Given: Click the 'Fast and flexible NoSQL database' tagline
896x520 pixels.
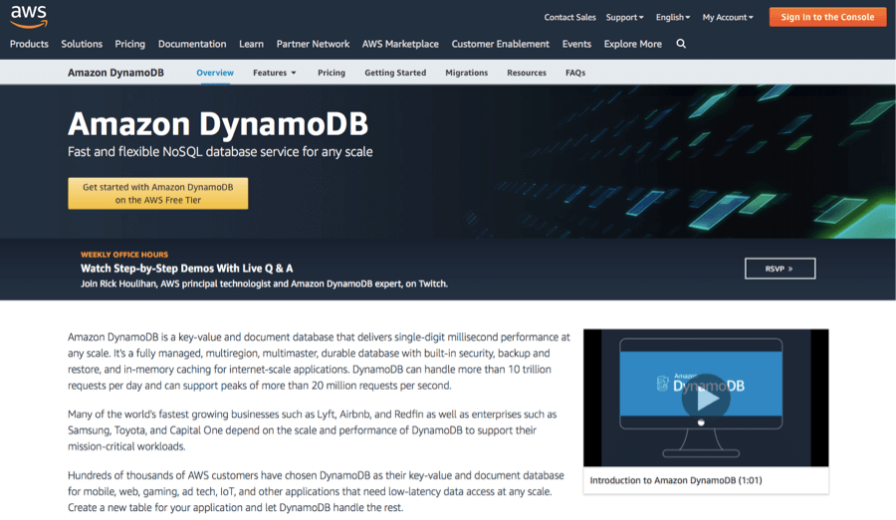Looking at the screenshot, I should pyautogui.click(x=220, y=152).
